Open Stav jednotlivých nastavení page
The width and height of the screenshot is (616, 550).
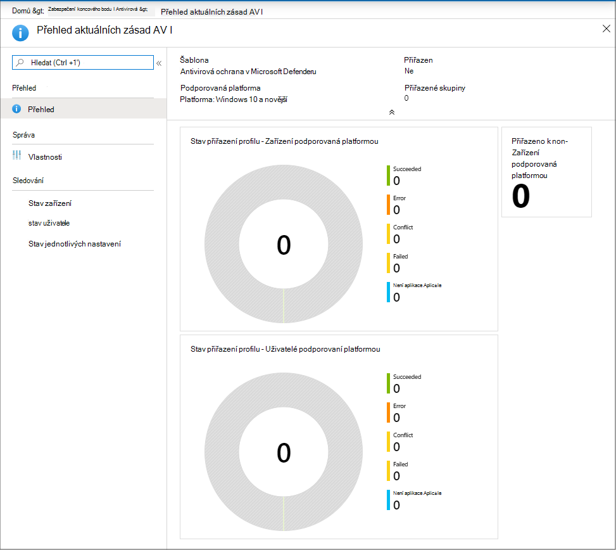(x=75, y=244)
